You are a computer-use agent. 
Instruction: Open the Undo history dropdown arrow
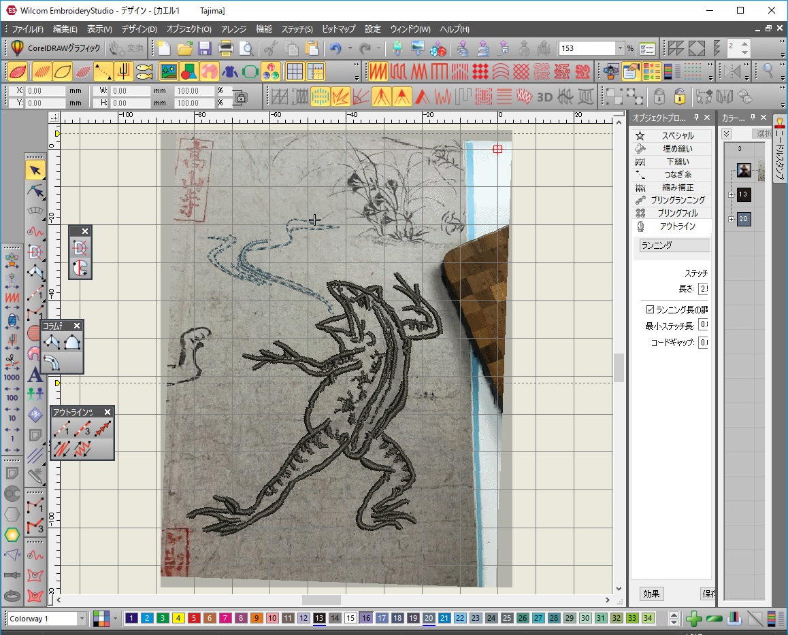[x=350, y=48]
